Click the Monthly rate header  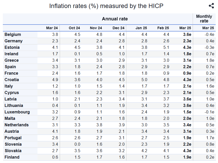[204, 19]
